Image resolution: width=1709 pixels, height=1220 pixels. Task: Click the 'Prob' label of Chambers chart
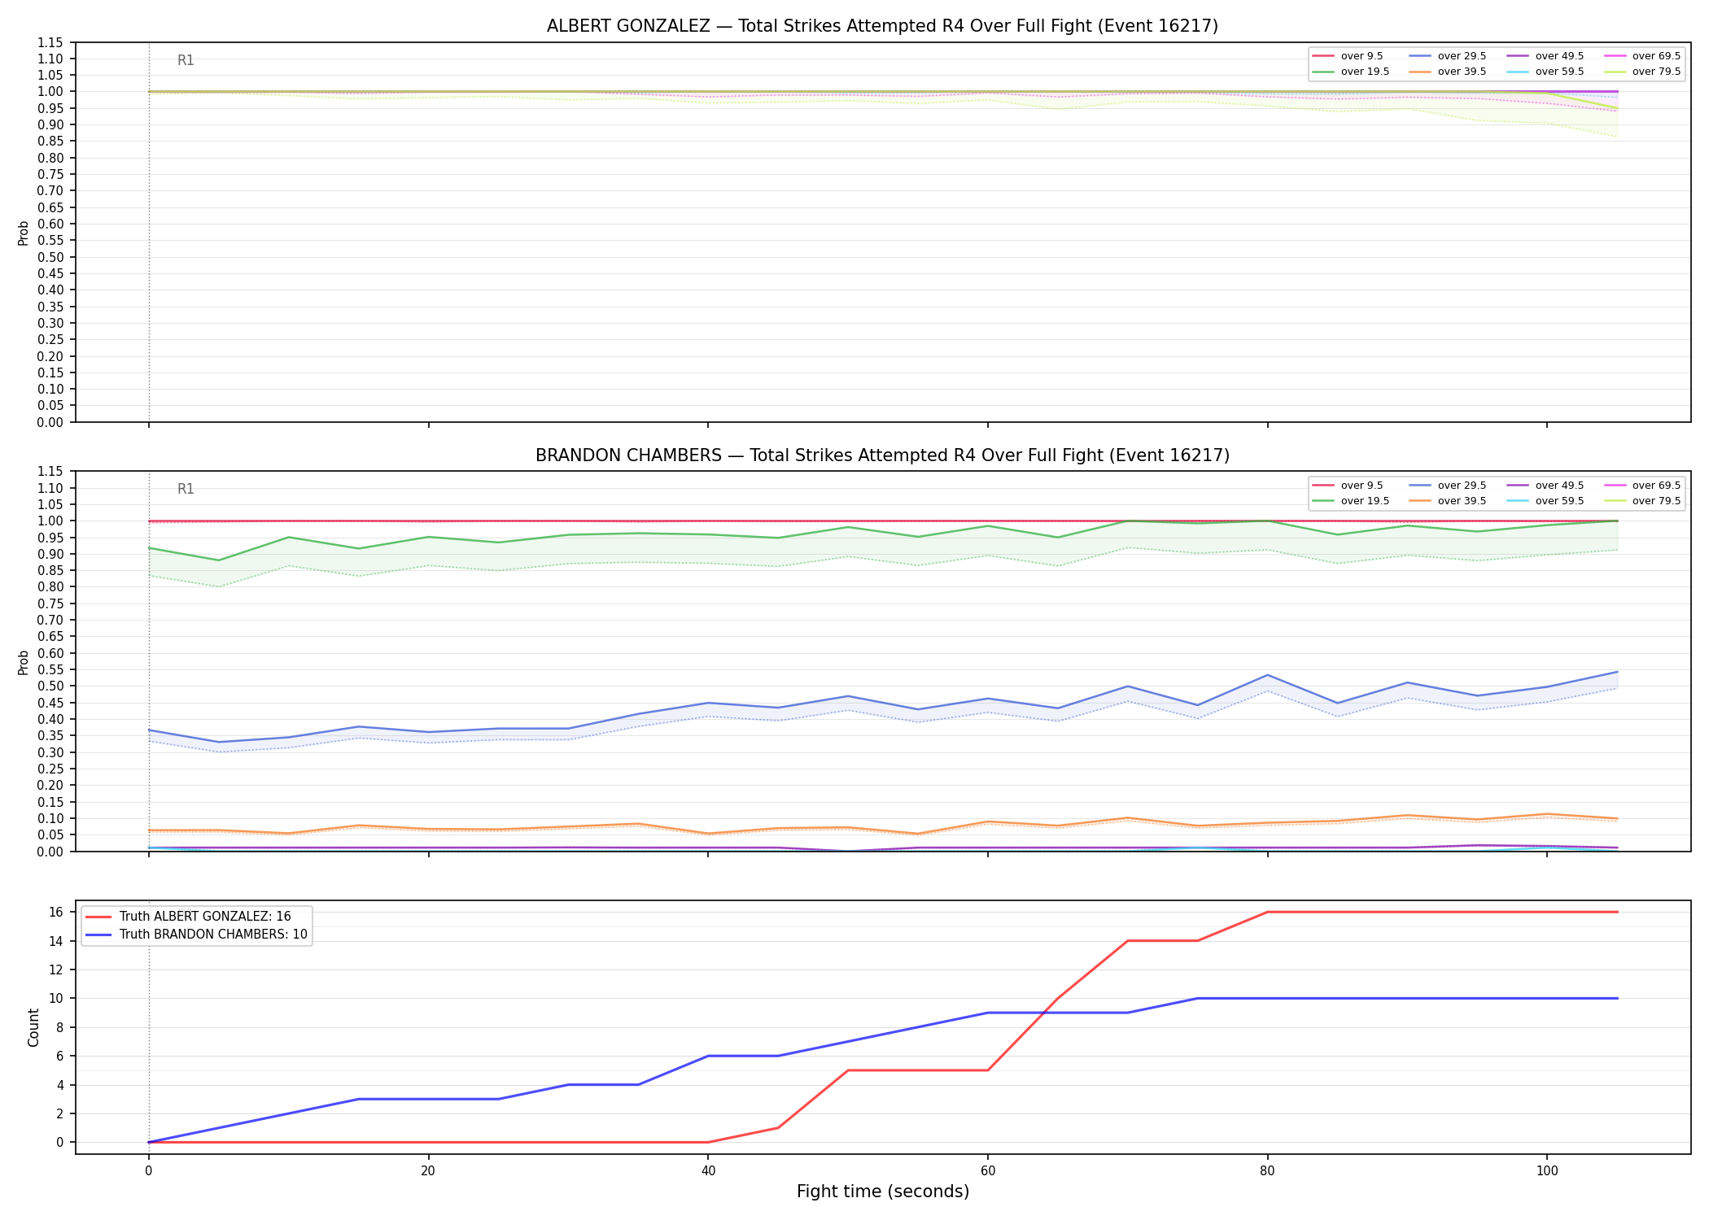24,662
